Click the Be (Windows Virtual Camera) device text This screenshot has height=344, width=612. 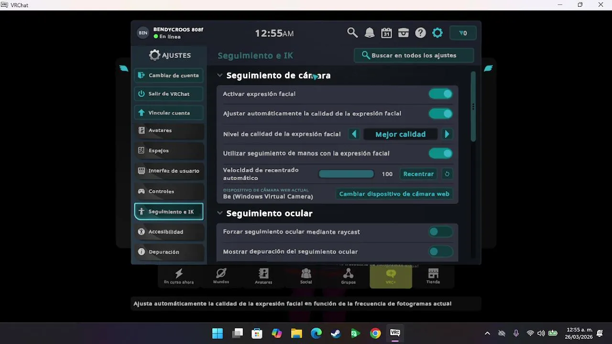(x=268, y=196)
